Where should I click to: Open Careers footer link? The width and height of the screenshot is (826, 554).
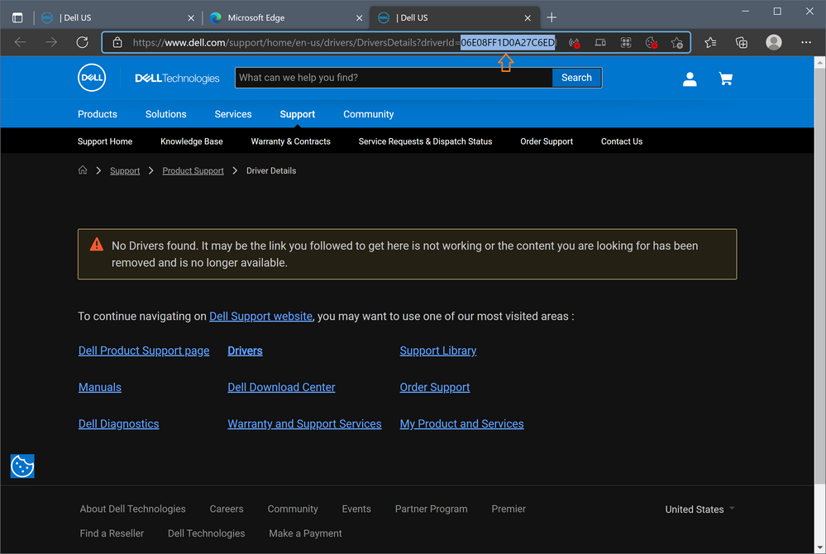point(227,509)
